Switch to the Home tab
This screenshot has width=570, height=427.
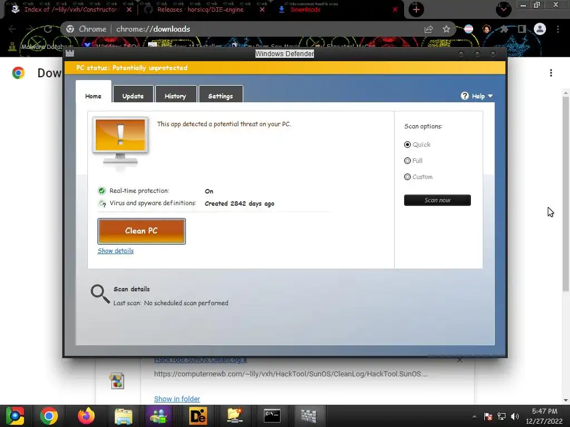tap(94, 96)
